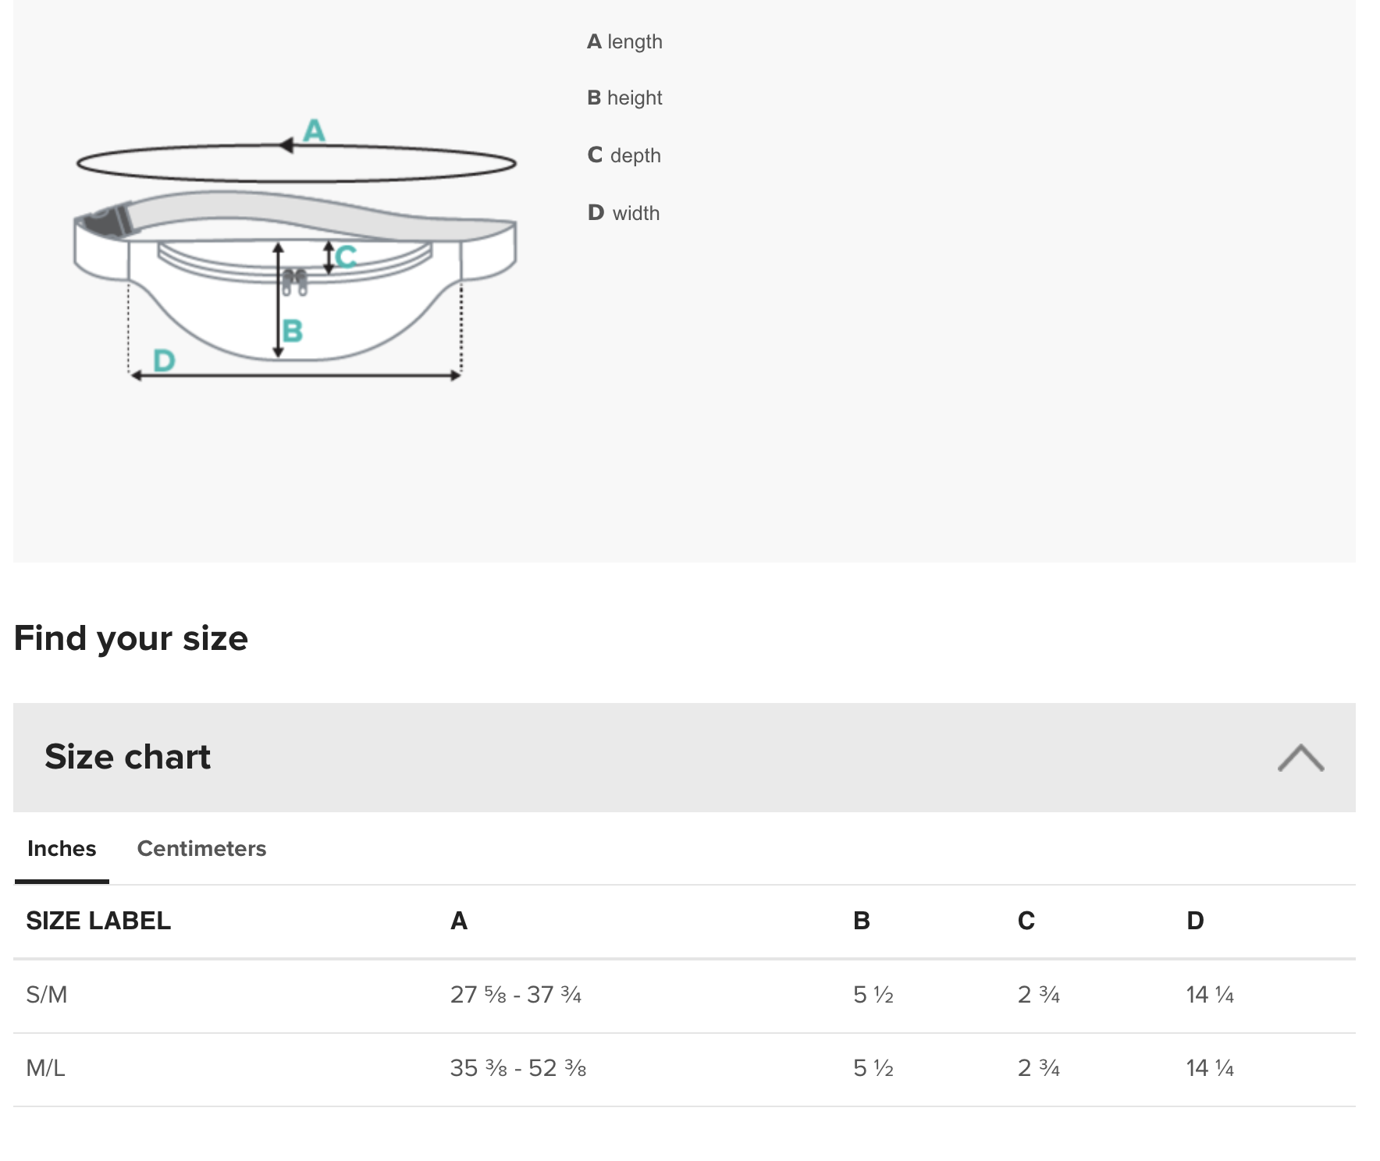Click the teal letter B on the diagram
The height and width of the screenshot is (1161, 1380).
[293, 331]
